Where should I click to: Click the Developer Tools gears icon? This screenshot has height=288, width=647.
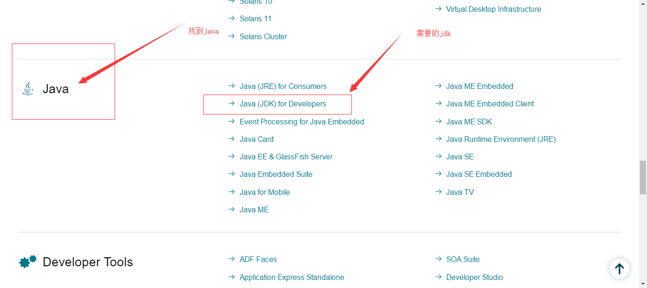click(x=28, y=262)
